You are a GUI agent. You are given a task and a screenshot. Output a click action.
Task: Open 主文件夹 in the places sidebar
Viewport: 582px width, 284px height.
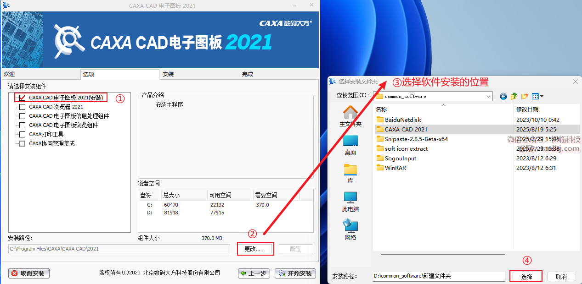pos(350,116)
